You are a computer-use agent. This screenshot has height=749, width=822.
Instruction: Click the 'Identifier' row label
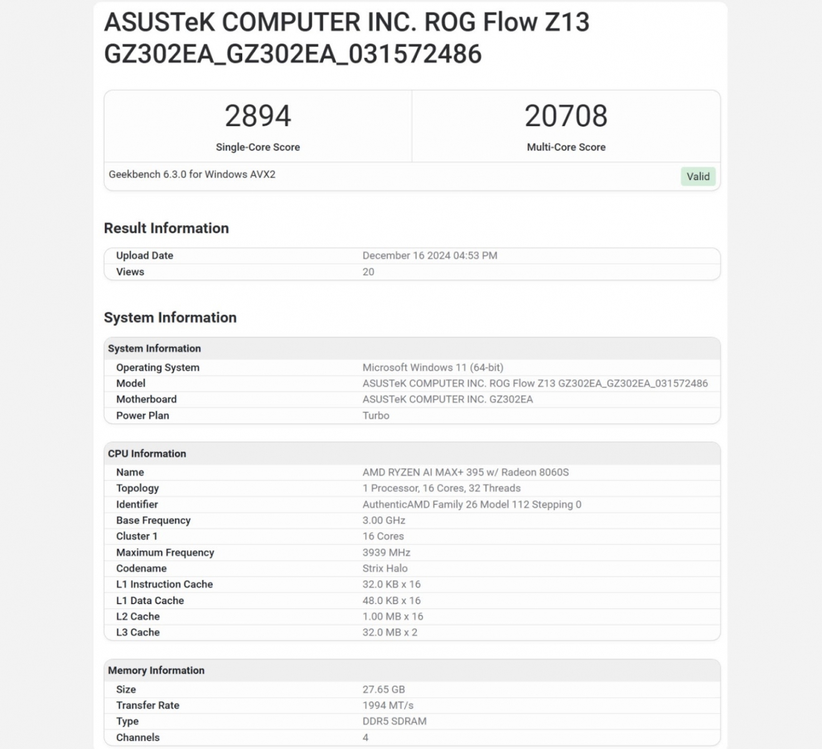coord(137,504)
